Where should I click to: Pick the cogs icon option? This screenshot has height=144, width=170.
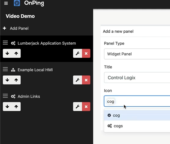click(x=137, y=126)
